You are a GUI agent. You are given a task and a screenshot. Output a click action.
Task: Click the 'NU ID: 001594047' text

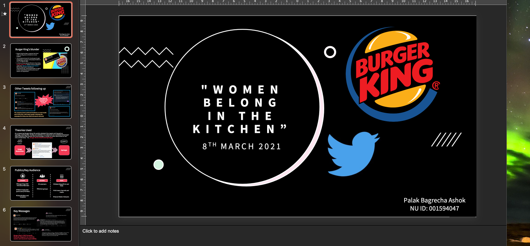(x=435, y=208)
